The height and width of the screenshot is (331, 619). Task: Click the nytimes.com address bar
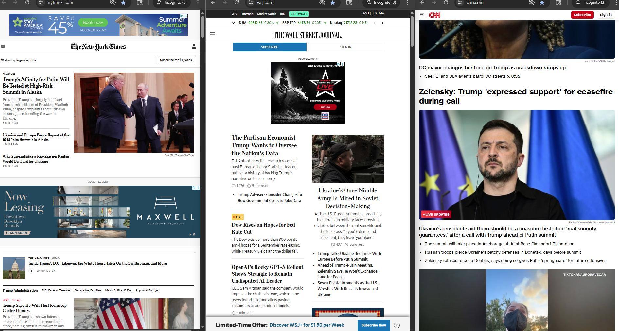click(75, 3)
